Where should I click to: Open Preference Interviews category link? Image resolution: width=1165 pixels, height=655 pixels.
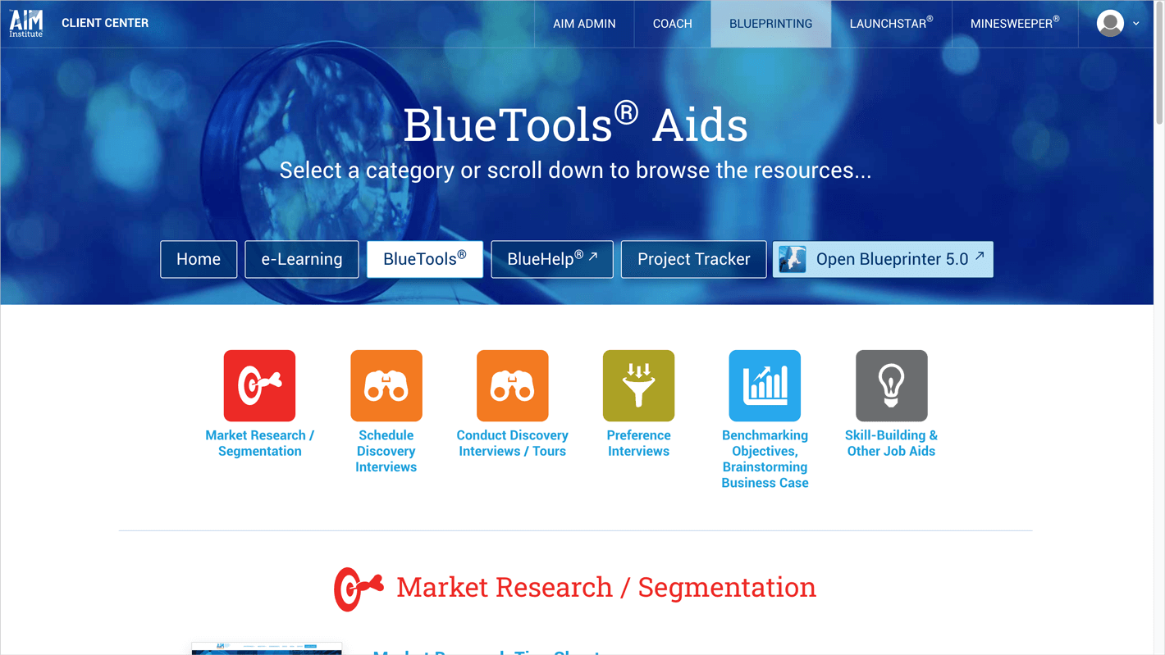point(638,443)
